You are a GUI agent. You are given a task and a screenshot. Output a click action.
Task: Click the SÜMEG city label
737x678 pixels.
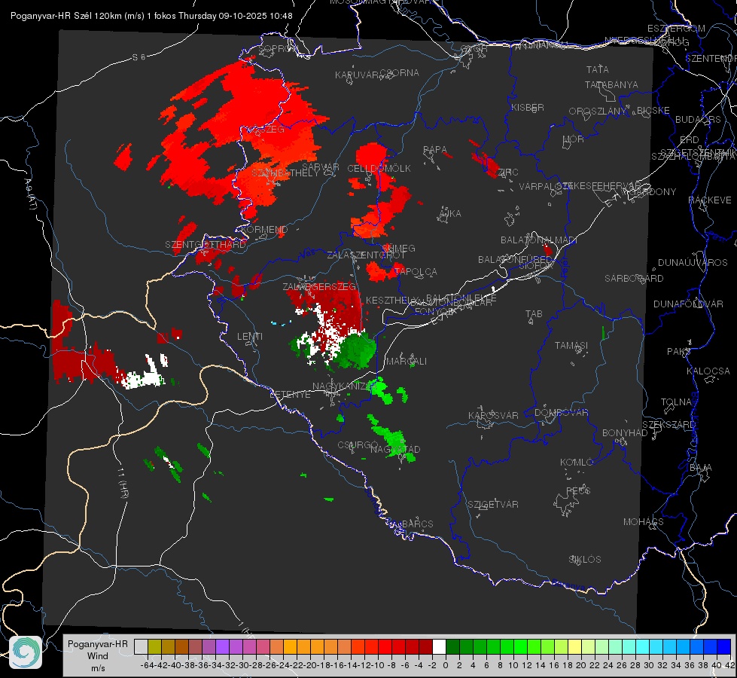coord(398,248)
